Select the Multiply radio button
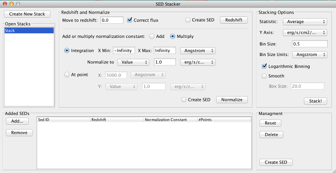 [x=172, y=36]
